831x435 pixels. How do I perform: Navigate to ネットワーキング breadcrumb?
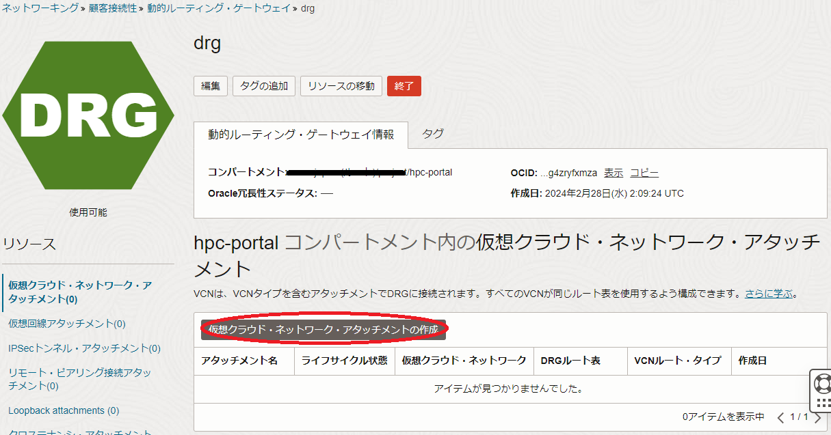coord(40,8)
